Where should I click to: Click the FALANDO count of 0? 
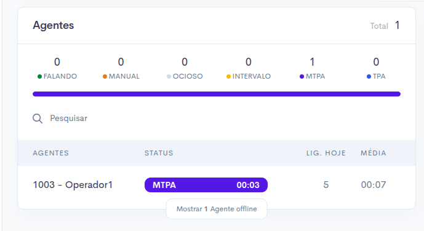[57, 62]
